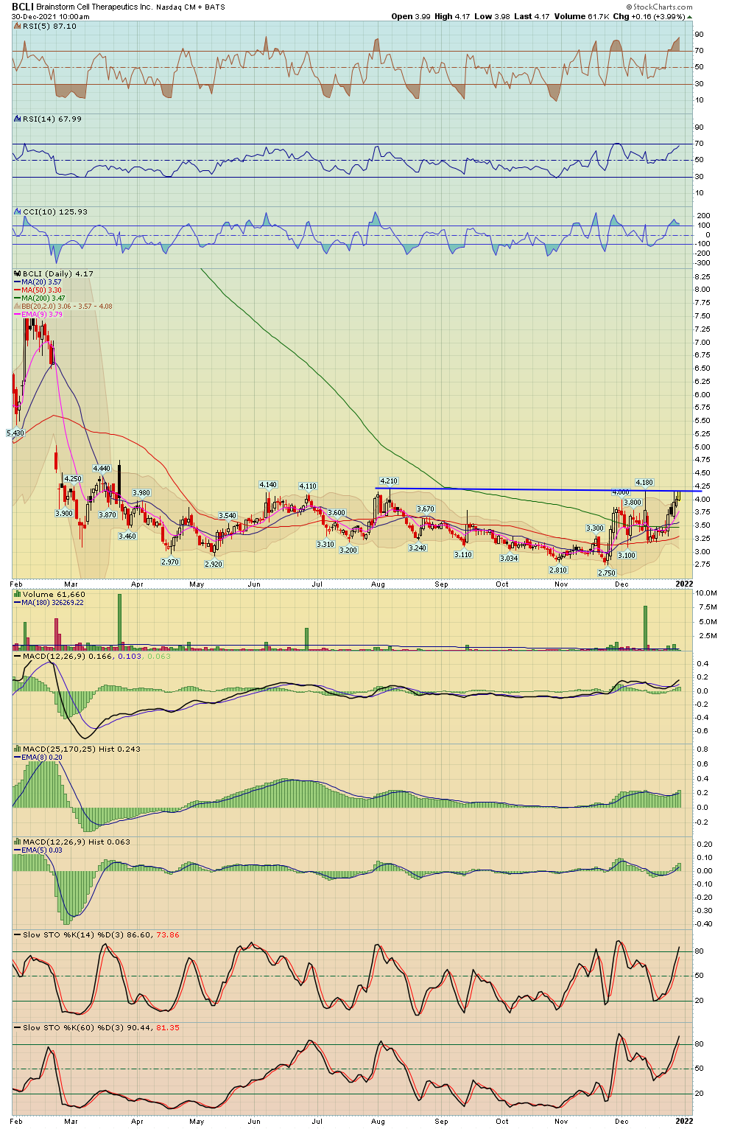Click the MACD(12,26,9) Hist legend icon

pos(18,842)
